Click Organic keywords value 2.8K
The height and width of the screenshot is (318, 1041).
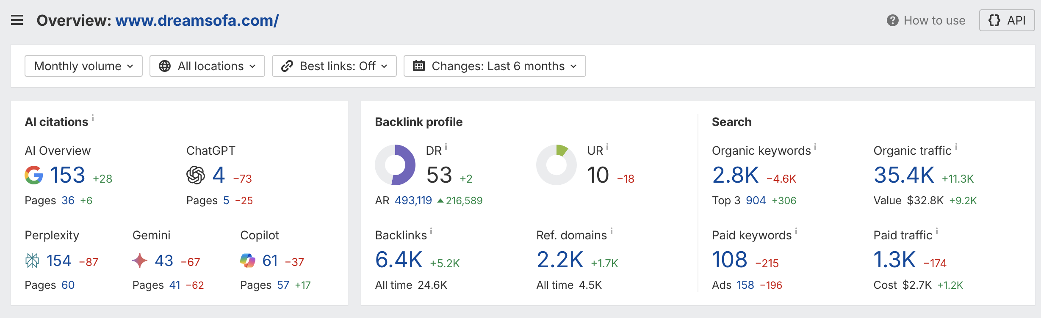point(736,175)
